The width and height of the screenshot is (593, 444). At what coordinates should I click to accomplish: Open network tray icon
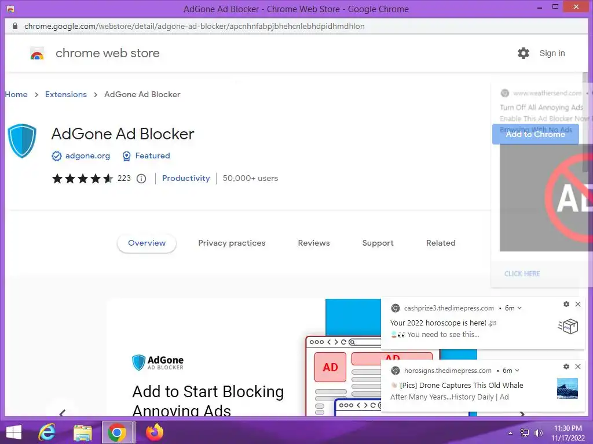[525, 433]
